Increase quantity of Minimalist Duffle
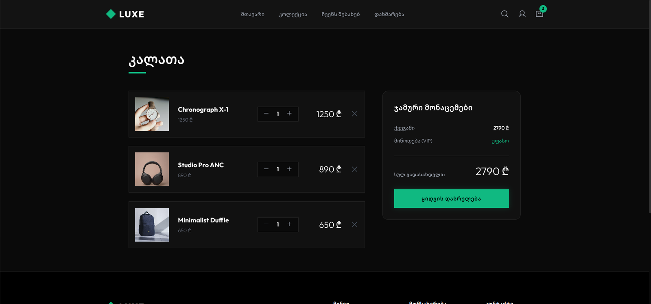651x304 pixels. click(289, 224)
